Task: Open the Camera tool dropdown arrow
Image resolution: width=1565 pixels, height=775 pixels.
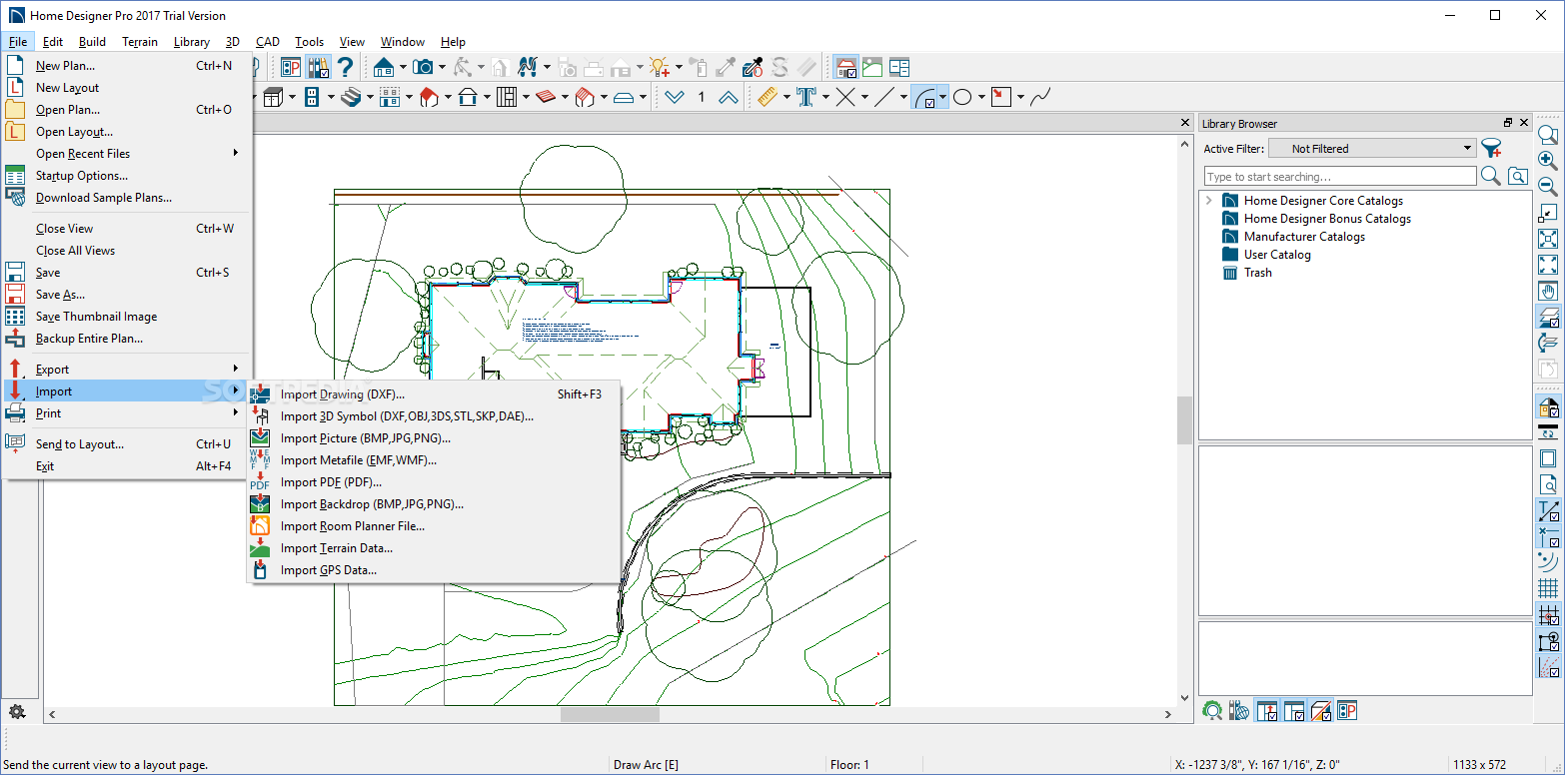Action: (x=442, y=67)
